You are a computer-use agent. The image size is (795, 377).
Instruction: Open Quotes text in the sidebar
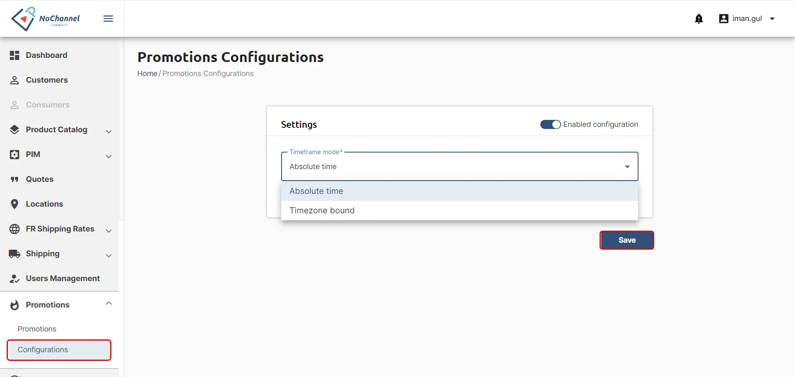40,179
